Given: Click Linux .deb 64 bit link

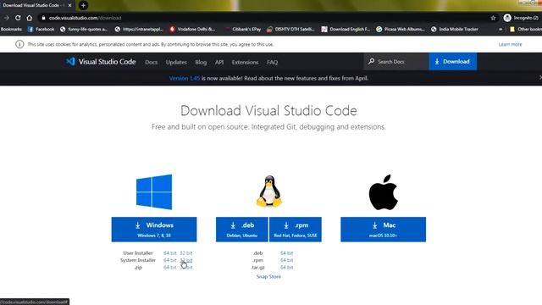Looking at the screenshot, I should point(286,252).
